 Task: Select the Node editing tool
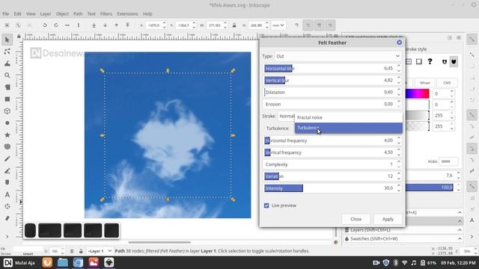click(7, 52)
